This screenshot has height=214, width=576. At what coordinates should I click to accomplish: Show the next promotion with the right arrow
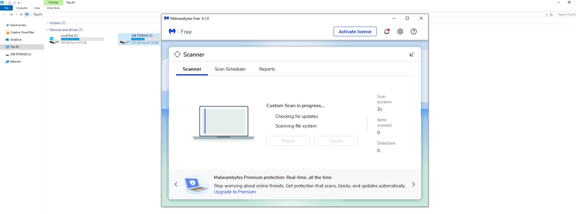413,184
